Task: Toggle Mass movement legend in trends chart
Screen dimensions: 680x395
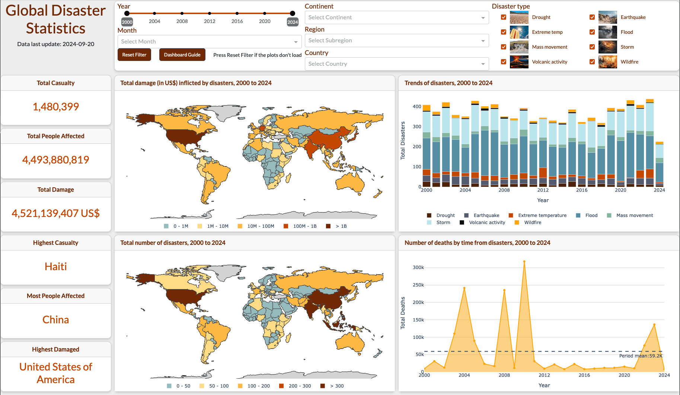Action: pos(630,216)
